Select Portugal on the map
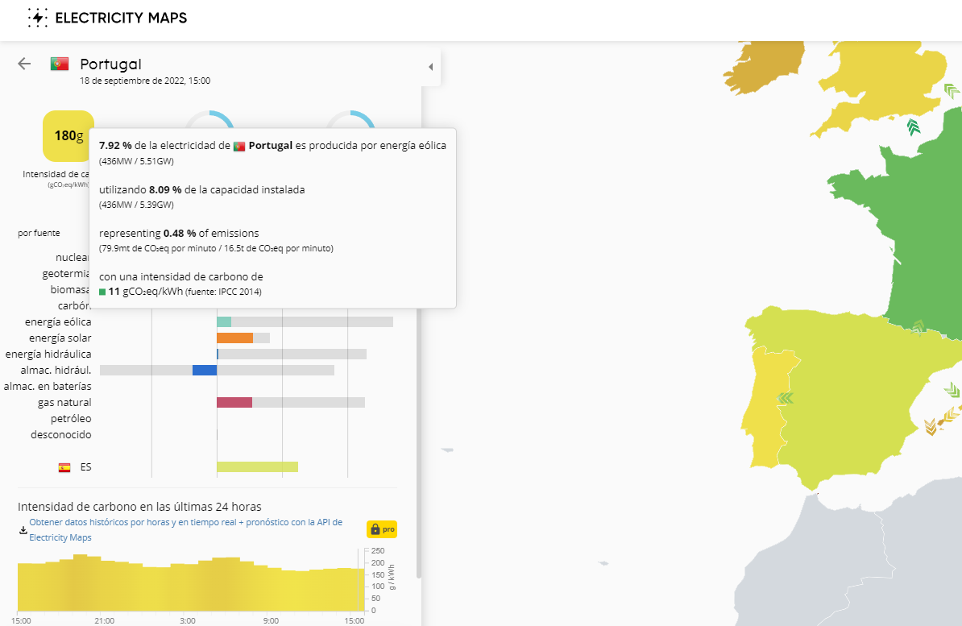 tap(765, 411)
